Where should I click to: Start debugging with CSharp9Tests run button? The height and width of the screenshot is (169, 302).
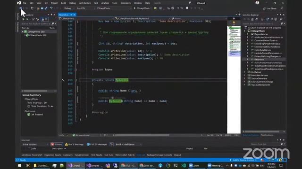click(142, 8)
